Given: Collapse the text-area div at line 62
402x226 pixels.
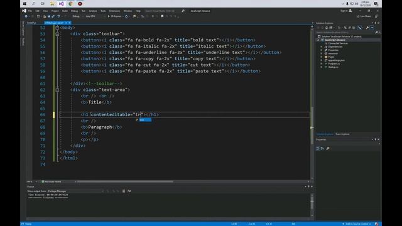Looking at the screenshot, I should [57, 90].
